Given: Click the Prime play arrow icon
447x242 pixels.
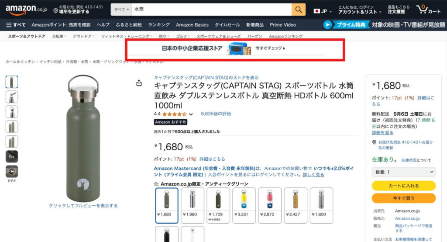Looking at the screenshot, I should [328, 25].
